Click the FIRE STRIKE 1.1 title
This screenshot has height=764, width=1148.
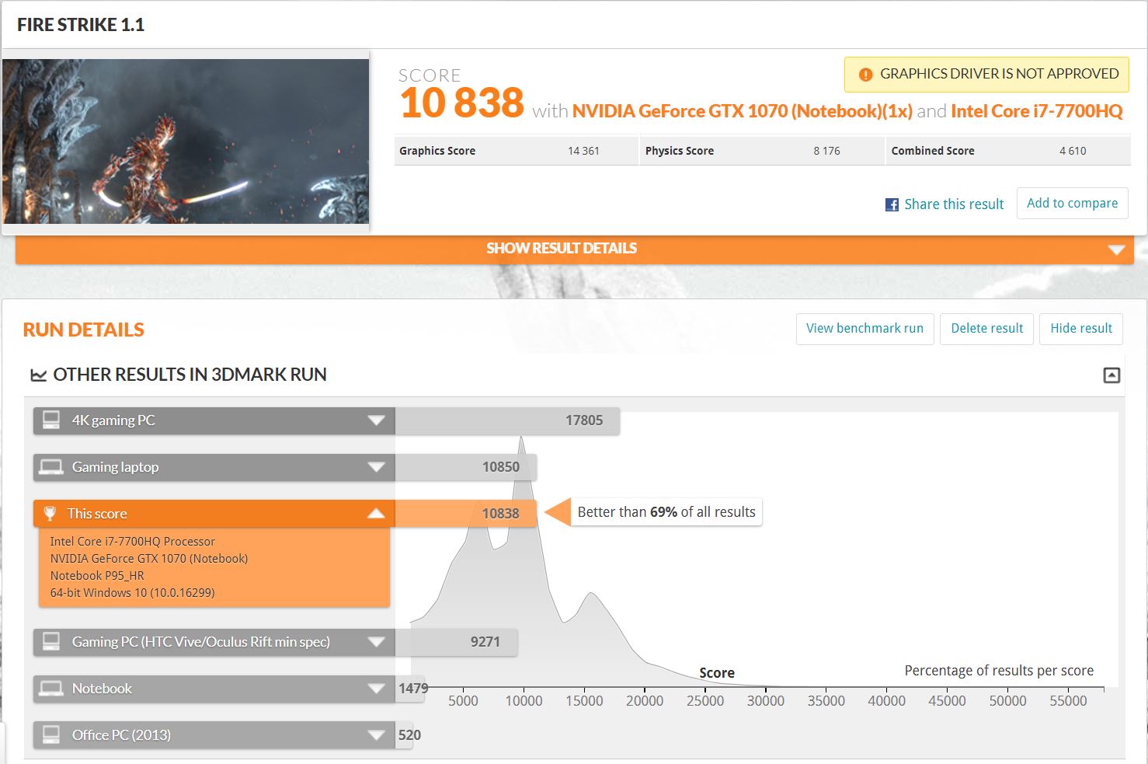click(x=81, y=25)
